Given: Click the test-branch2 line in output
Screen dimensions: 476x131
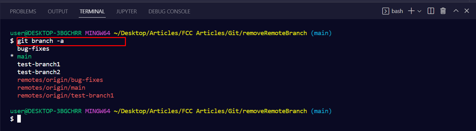Looking at the screenshot, I should (x=39, y=72).
